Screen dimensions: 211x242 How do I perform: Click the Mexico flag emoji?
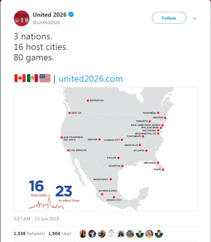click(x=32, y=78)
